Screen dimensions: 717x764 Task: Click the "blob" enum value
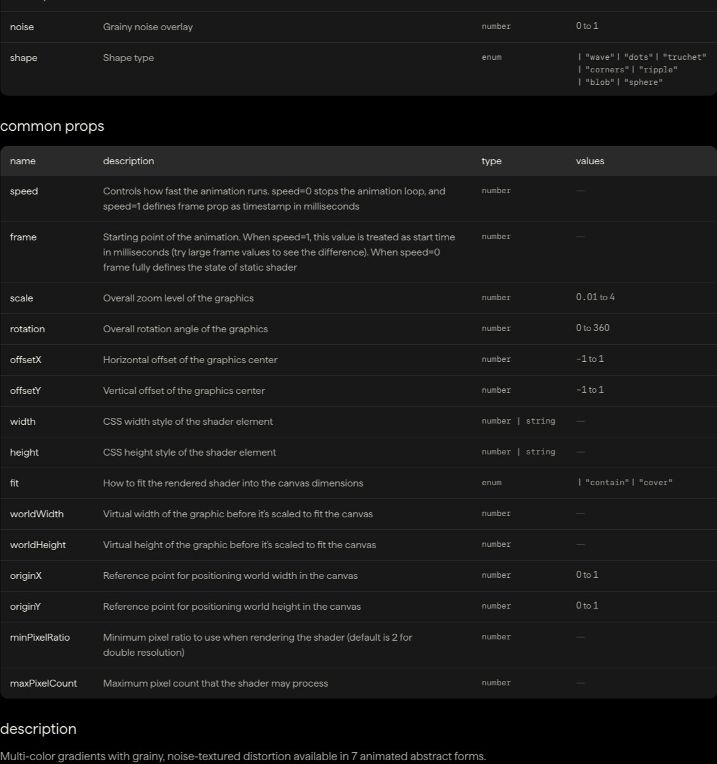point(599,82)
